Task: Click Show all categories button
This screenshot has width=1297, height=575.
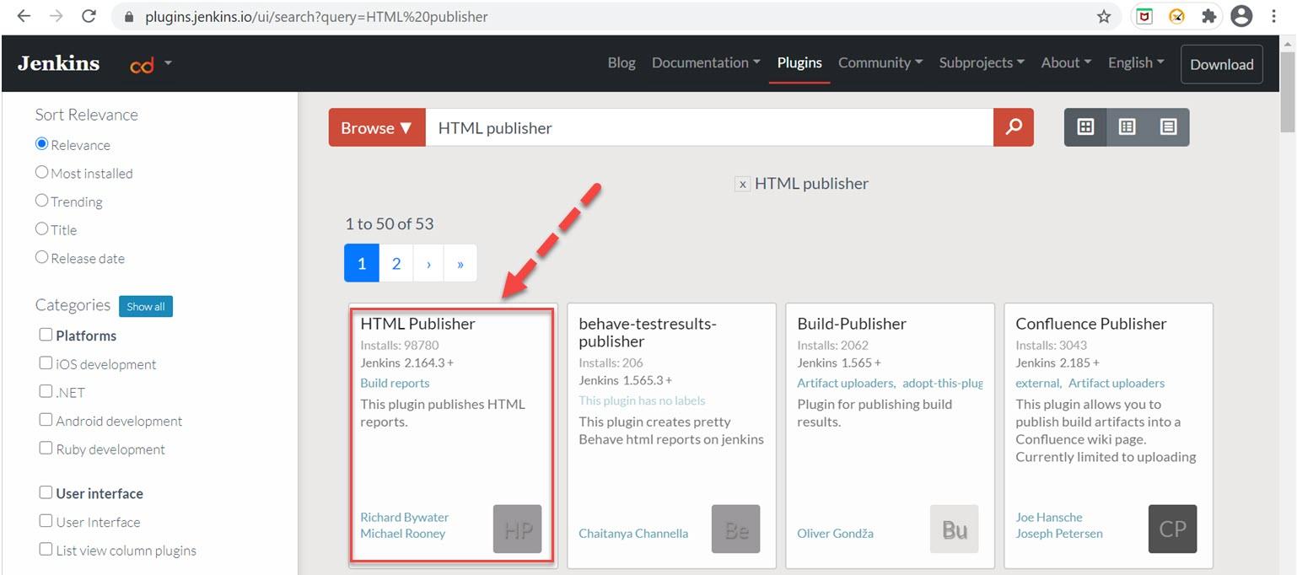Action: pos(146,306)
